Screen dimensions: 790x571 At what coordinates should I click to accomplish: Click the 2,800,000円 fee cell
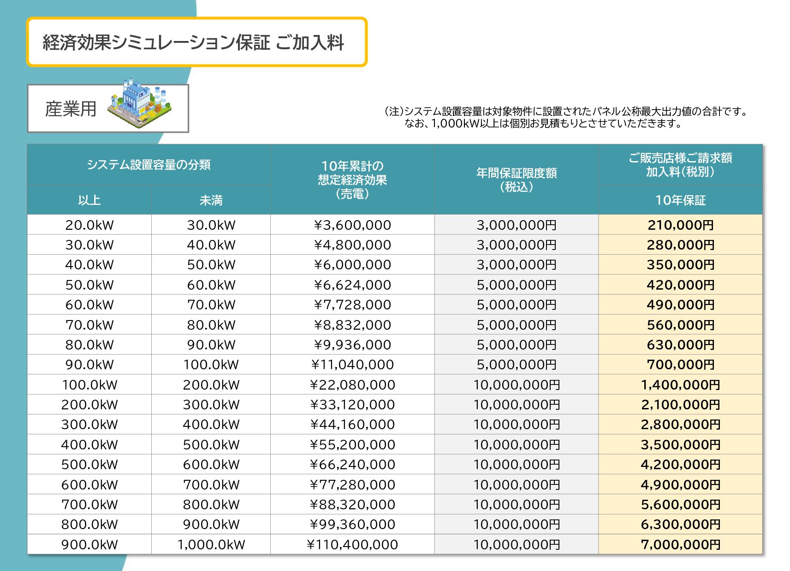680,424
